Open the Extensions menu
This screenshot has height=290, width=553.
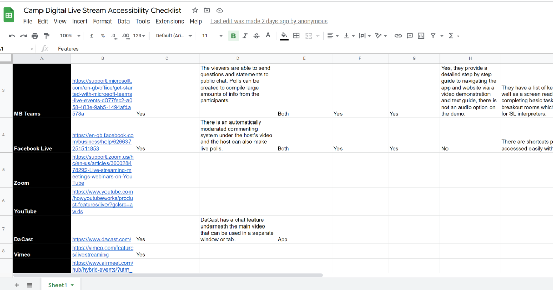pos(169,22)
